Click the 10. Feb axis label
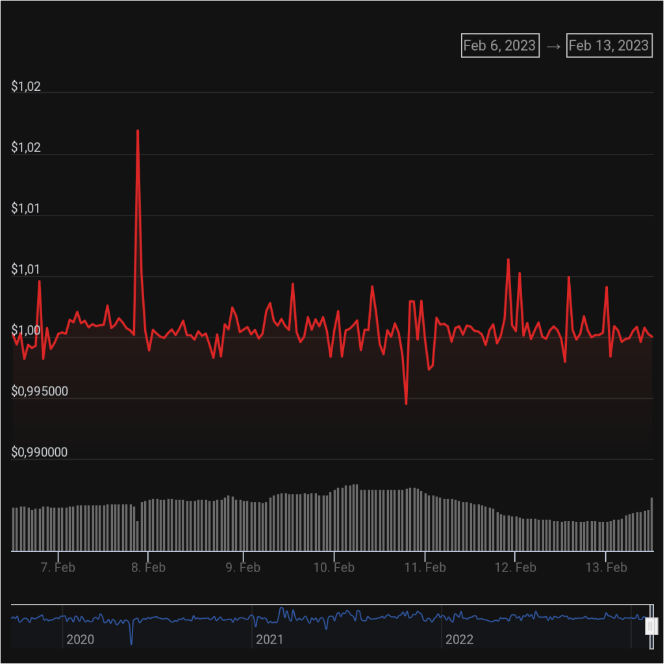The width and height of the screenshot is (665, 665). click(x=334, y=568)
